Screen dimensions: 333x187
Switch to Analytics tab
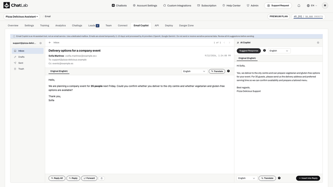[60, 25]
